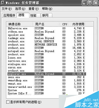Select svchost.exe using 16,496 K
Image resolution: width=99 pixels, height=108 pixels.
coord(46,48)
